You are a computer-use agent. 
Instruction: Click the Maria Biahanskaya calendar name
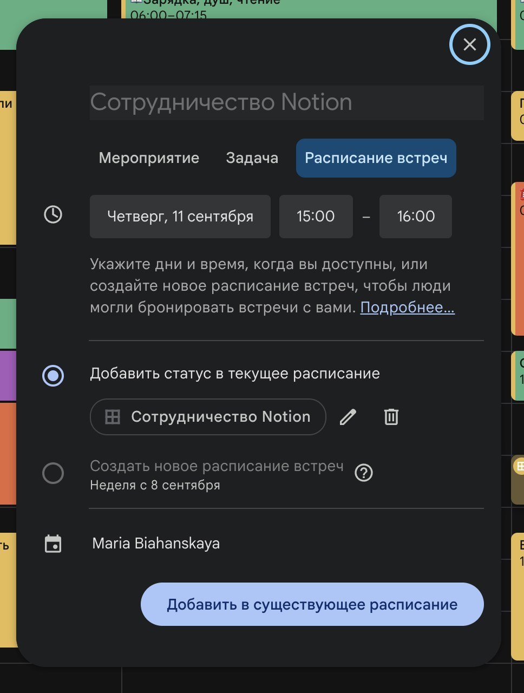(x=156, y=544)
